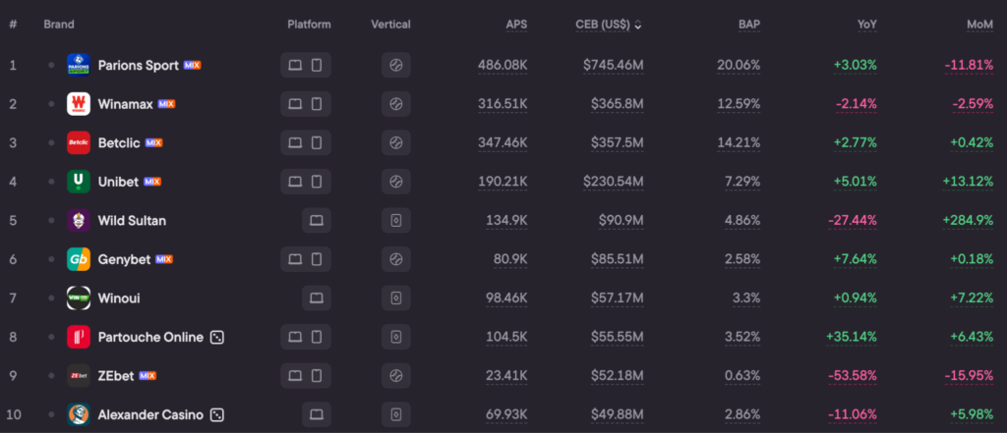Viewport: 1007px width, 433px height.
Task: Click the Partouche Online brand logo
Action: point(79,337)
